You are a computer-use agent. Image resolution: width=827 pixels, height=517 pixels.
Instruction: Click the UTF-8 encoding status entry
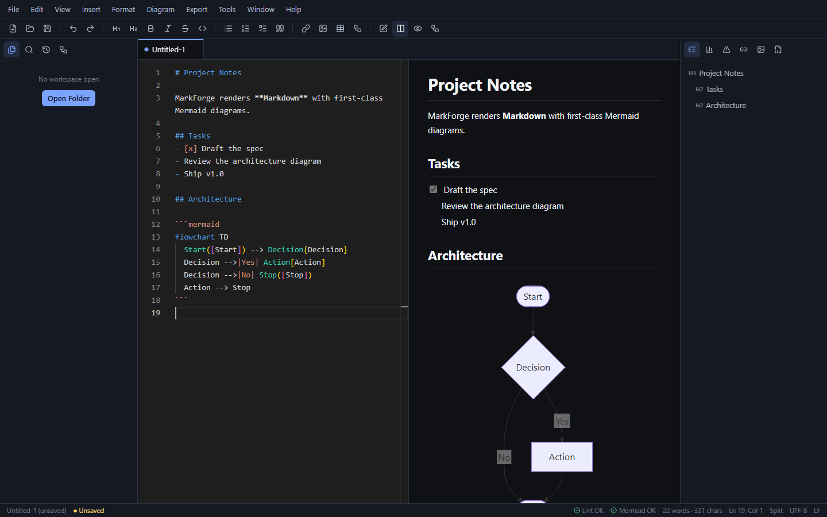798,511
